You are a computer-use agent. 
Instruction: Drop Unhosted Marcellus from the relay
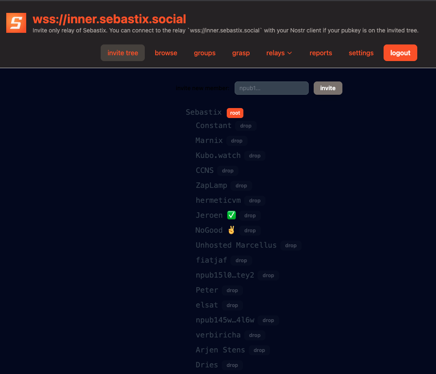291,246
